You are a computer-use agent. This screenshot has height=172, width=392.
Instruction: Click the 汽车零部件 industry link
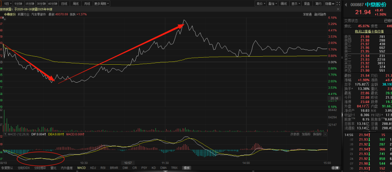(38, 15)
